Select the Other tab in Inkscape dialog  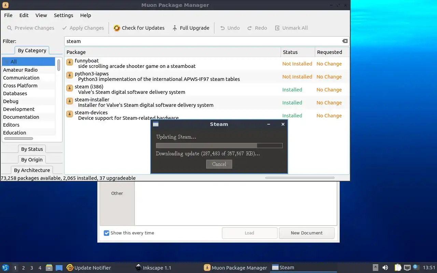point(117,193)
